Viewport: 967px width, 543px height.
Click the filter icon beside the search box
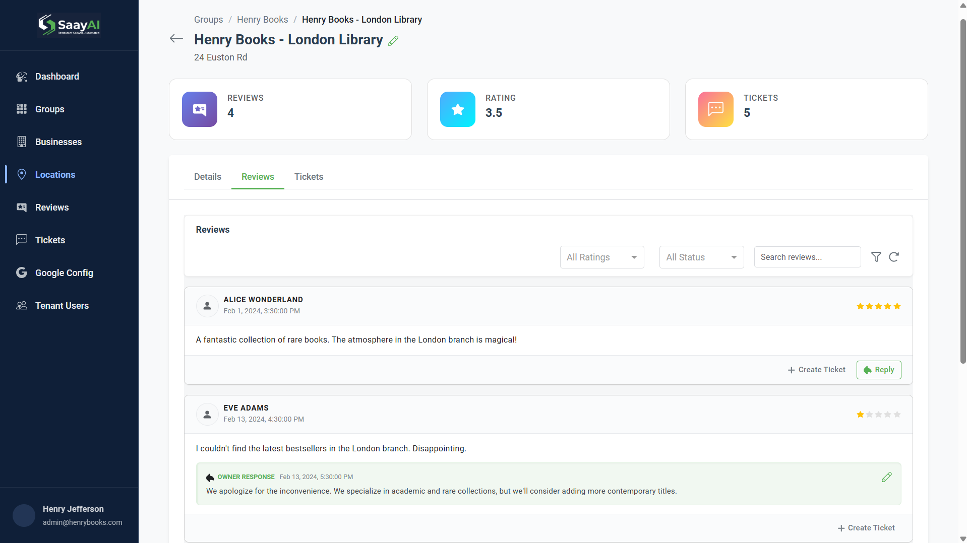point(876,257)
